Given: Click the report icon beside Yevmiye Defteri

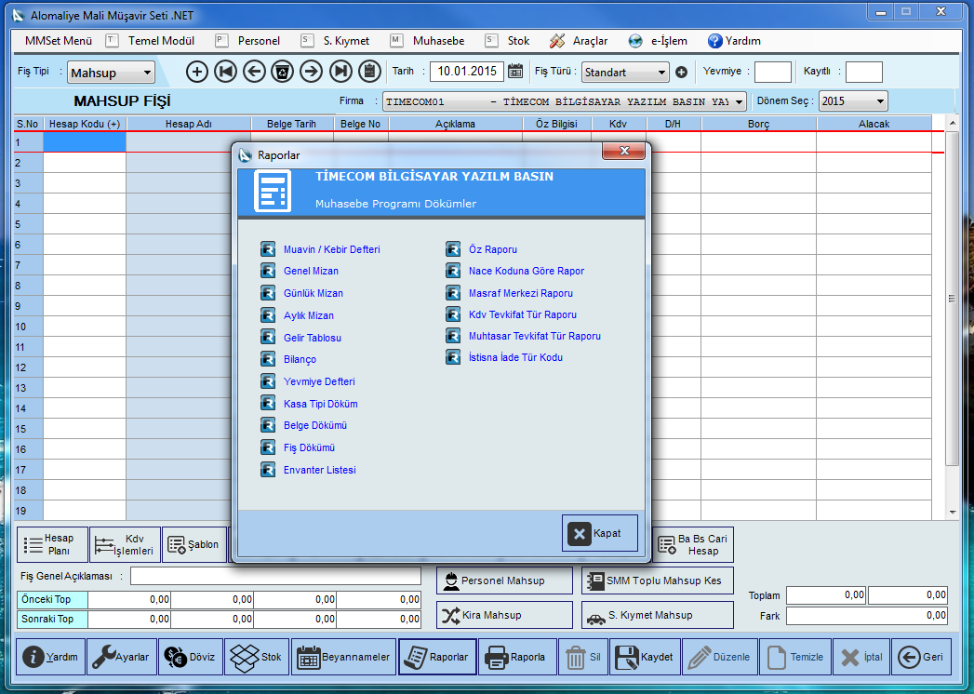Looking at the screenshot, I should (268, 381).
